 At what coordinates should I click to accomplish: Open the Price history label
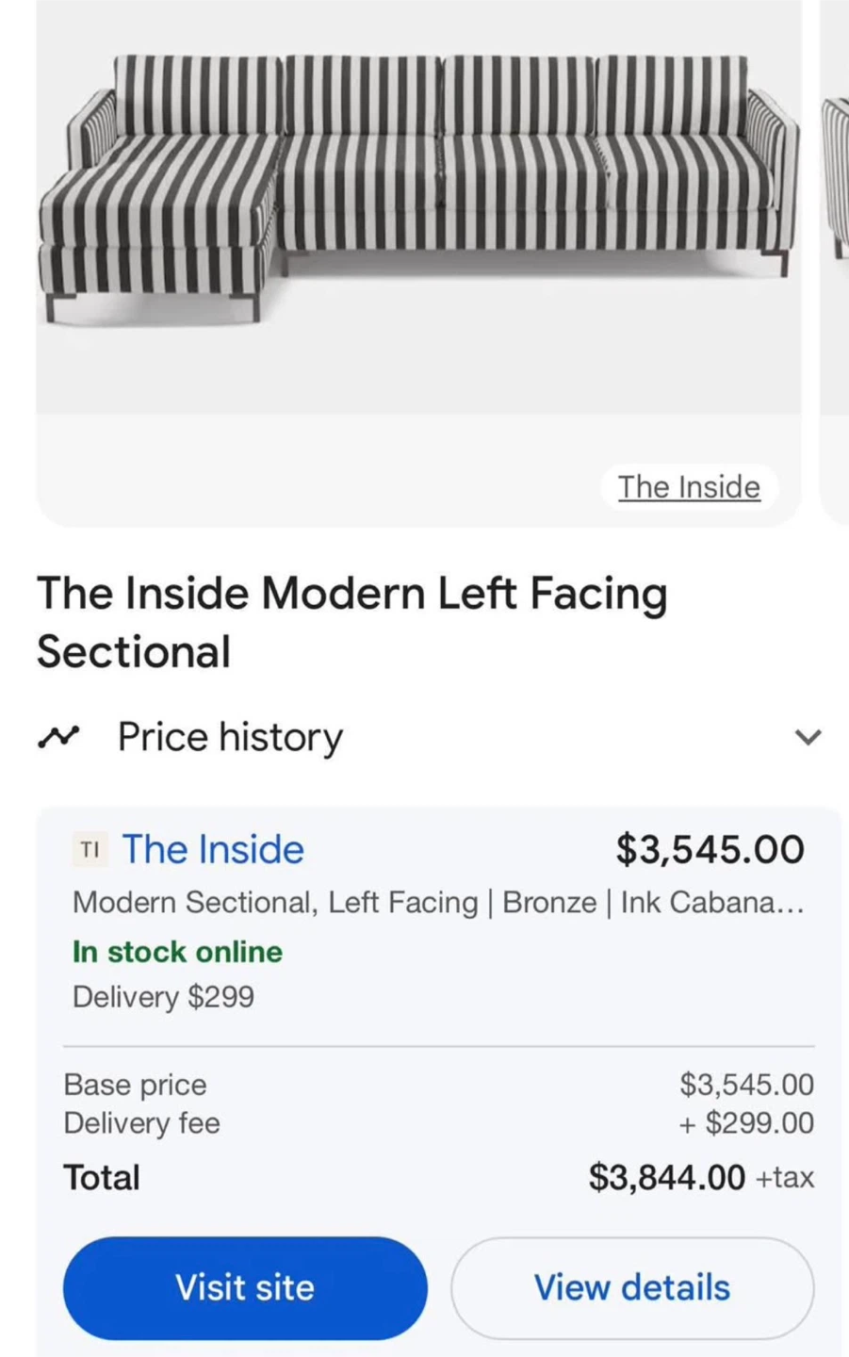[x=230, y=737]
